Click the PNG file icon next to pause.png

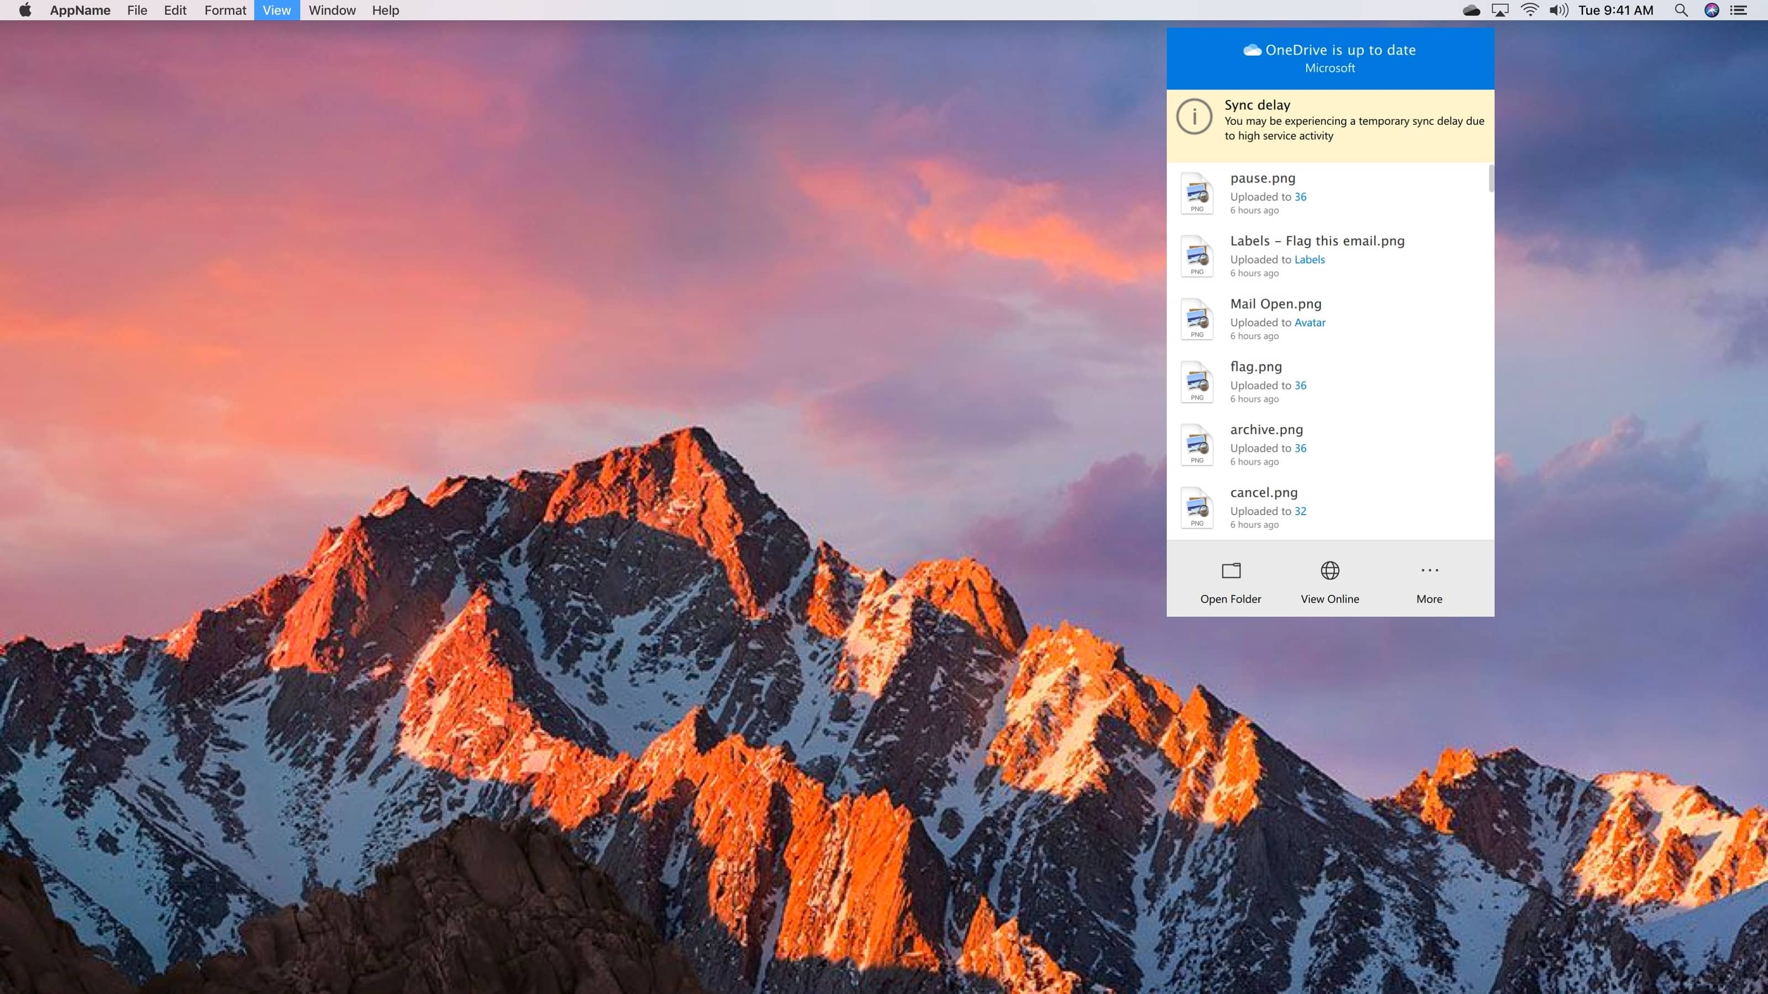pyautogui.click(x=1197, y=193)
